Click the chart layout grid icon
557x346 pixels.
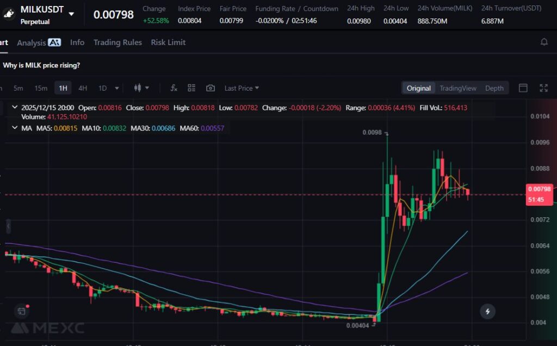point(191,88)
